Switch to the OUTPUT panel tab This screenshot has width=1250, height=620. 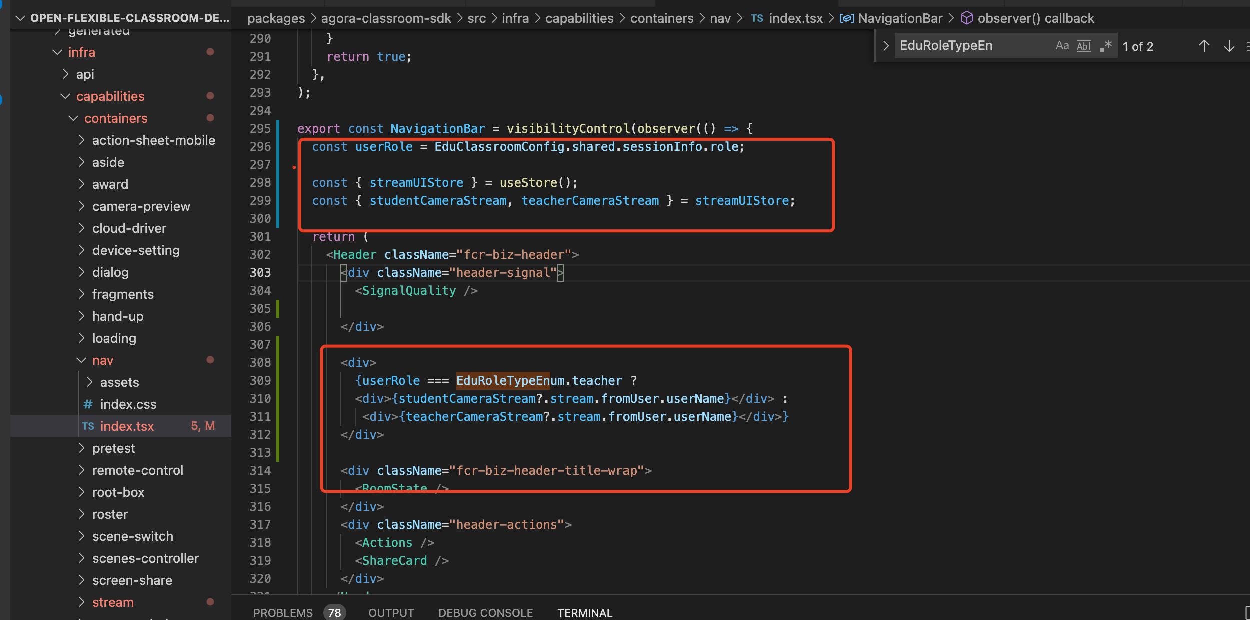(391, 612)
